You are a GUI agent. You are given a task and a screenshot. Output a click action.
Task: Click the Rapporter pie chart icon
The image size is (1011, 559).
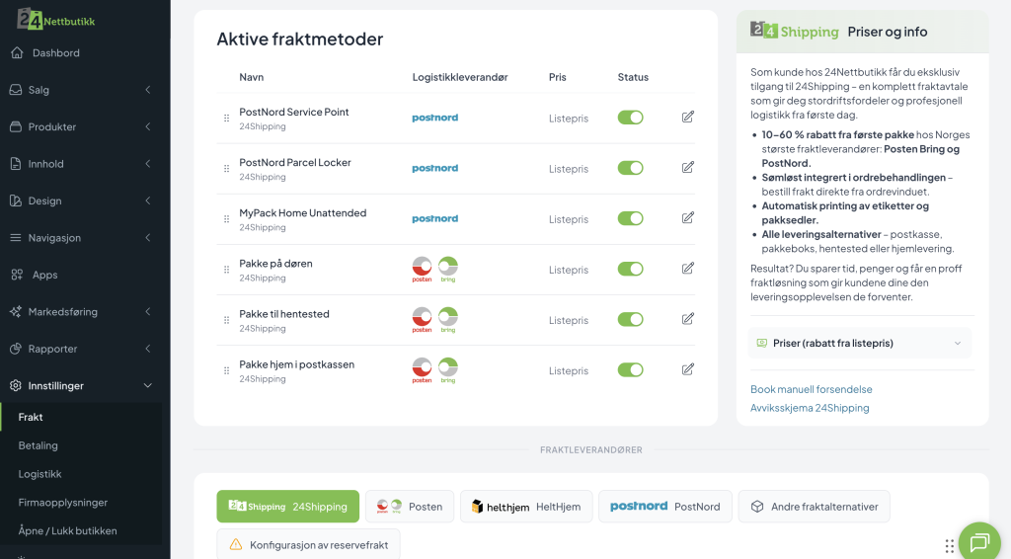pyautogui.click(x=16, y=349)
